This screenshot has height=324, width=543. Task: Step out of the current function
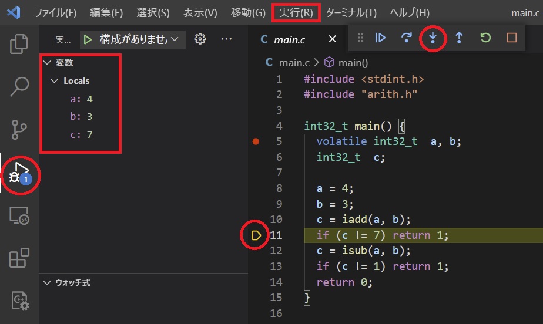coord(459,38)
